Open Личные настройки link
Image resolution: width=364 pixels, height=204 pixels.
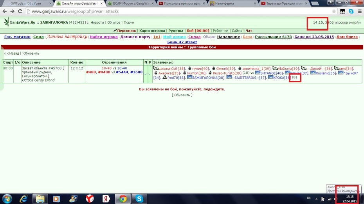pos(67,37)
